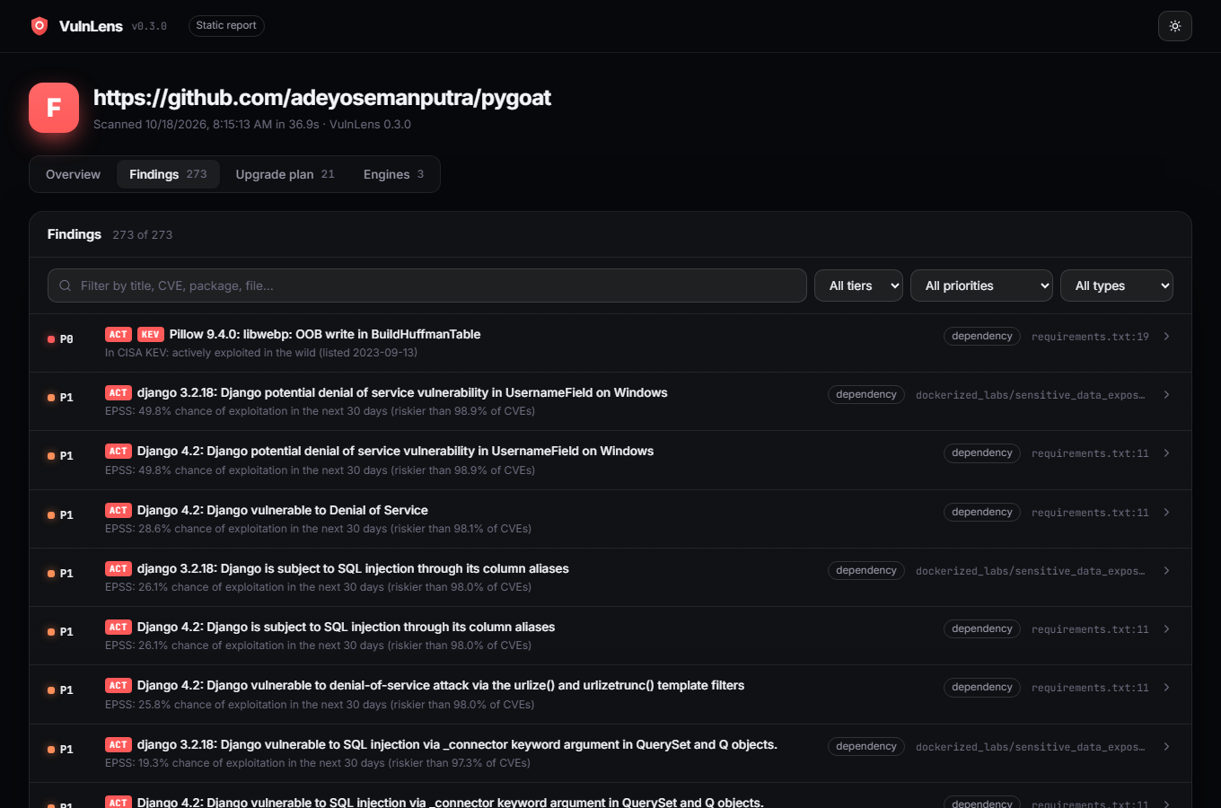Open the Upgrade plan tab
This screenshot has width=1221, height=808.
tap(285, 174)
